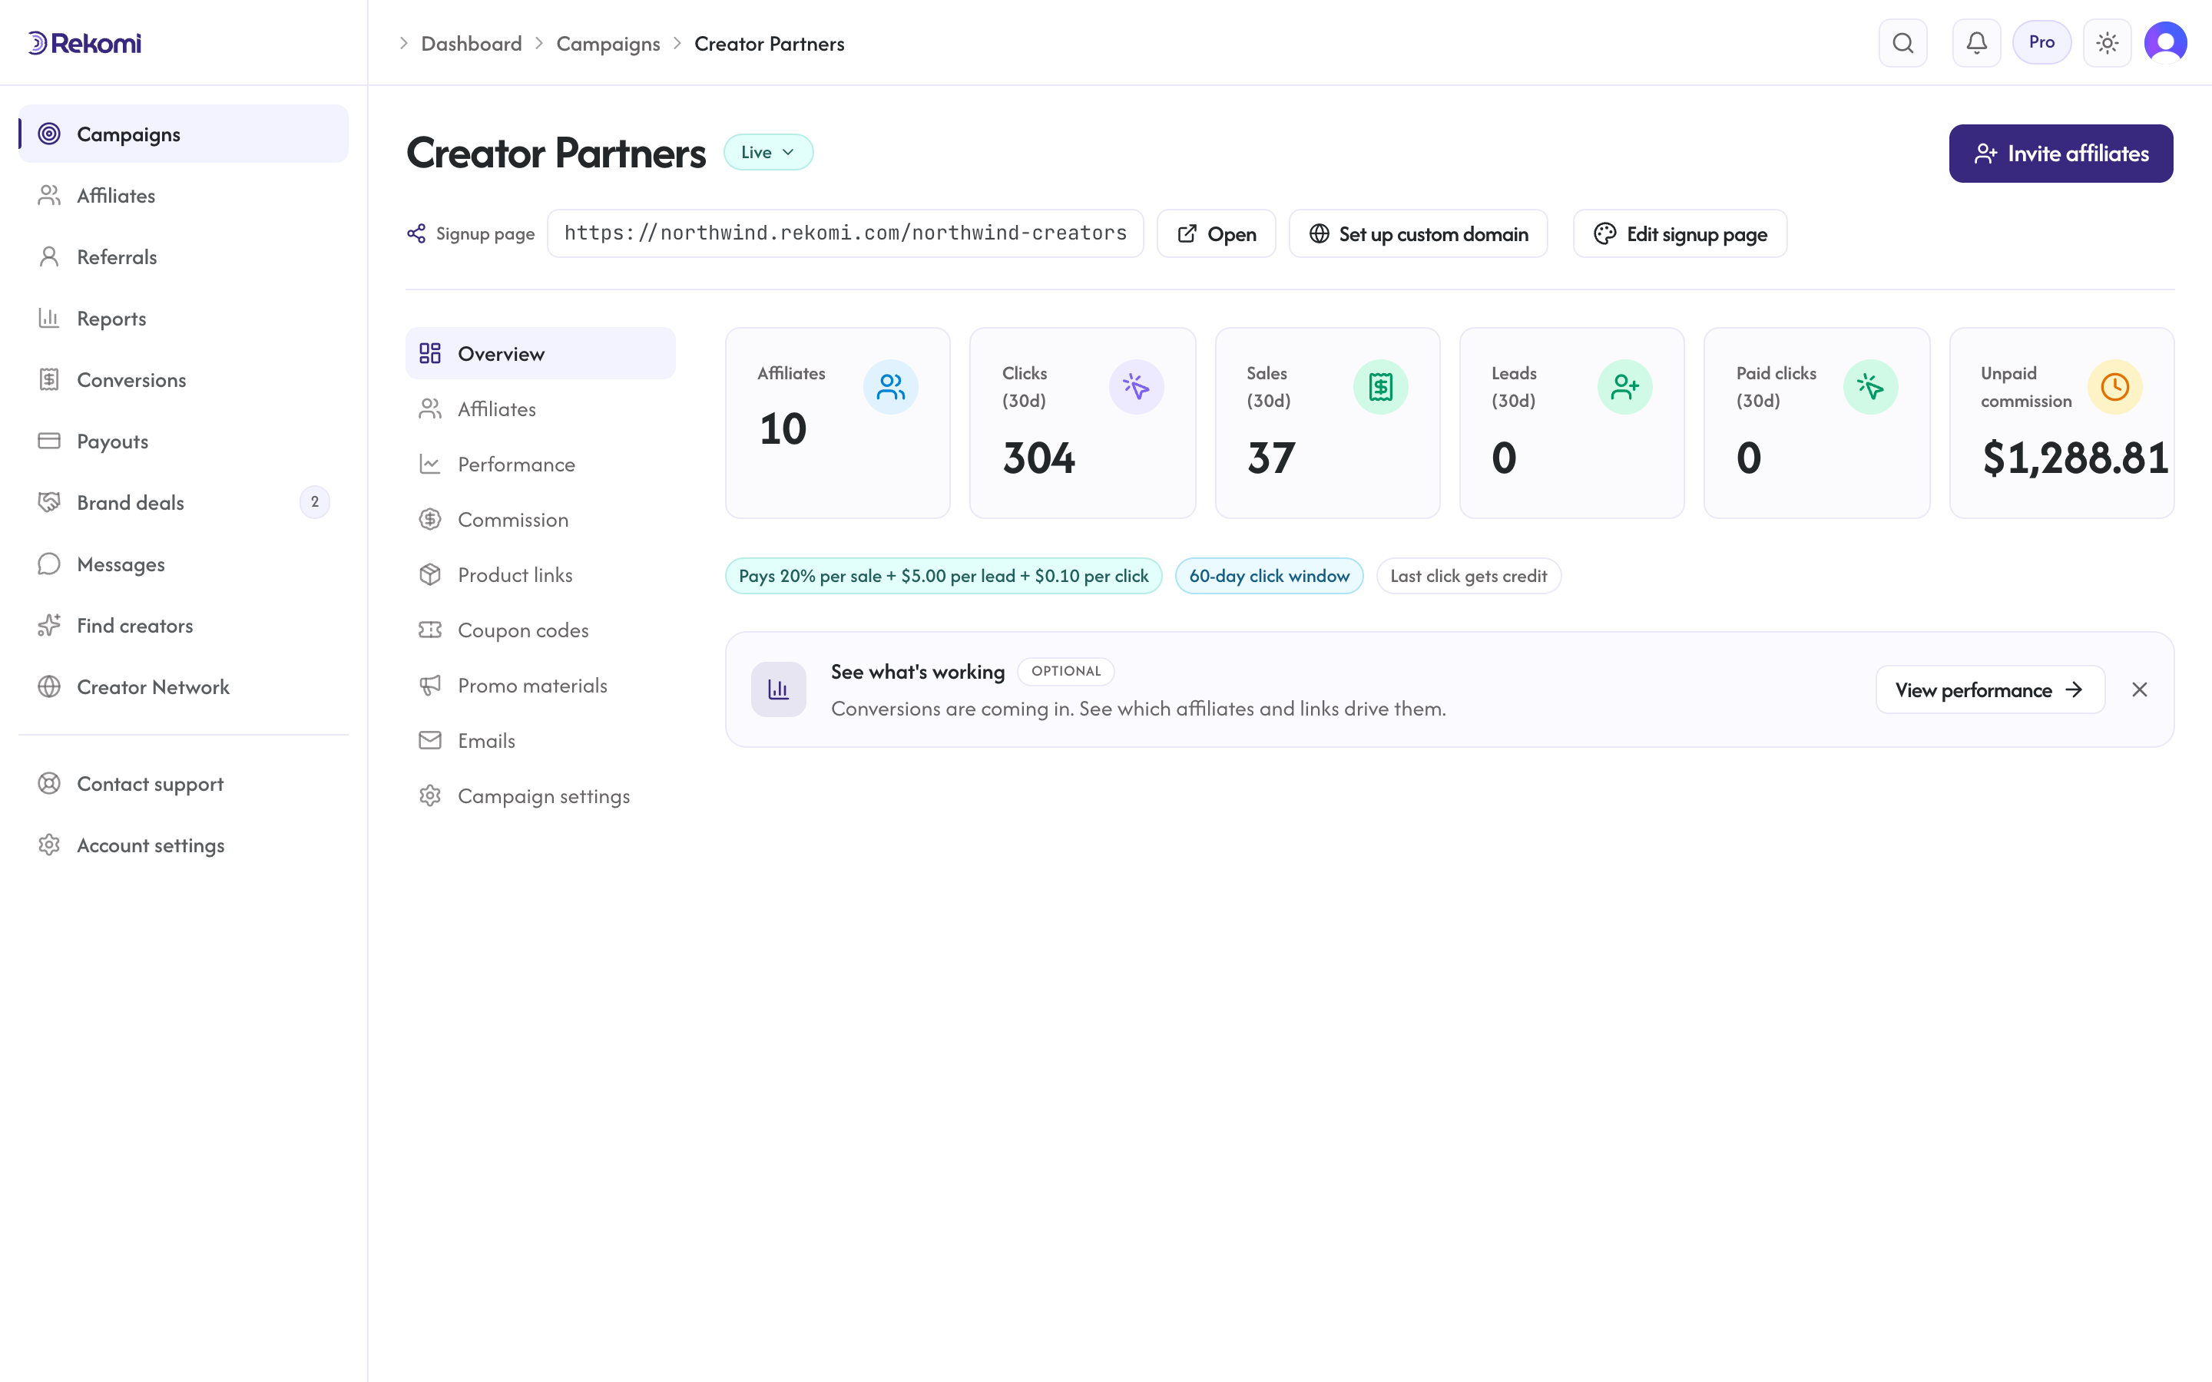Click the View performance button
The width and height of the screenshot is (2212, 1382).
coord(1990,690)
